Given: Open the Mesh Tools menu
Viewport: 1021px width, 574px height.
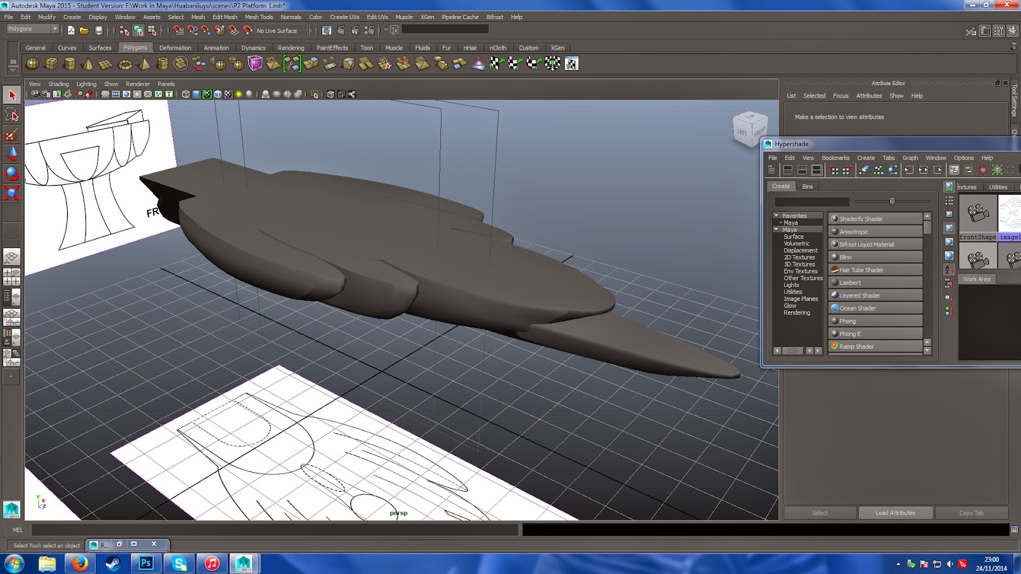Looking at the screenshot, I should click(x=259, y=17).
